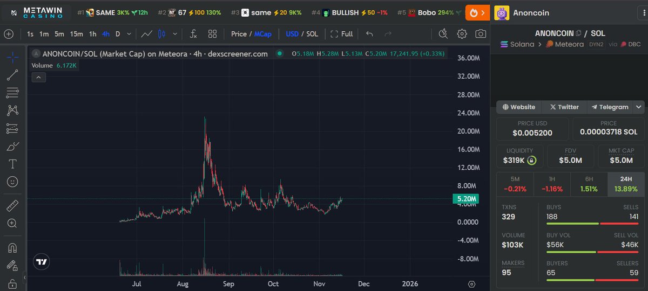The image size is (648, 291).
Task: Open the trade marks filter icon
Action: pyautogui.click(x=443, y=34)
